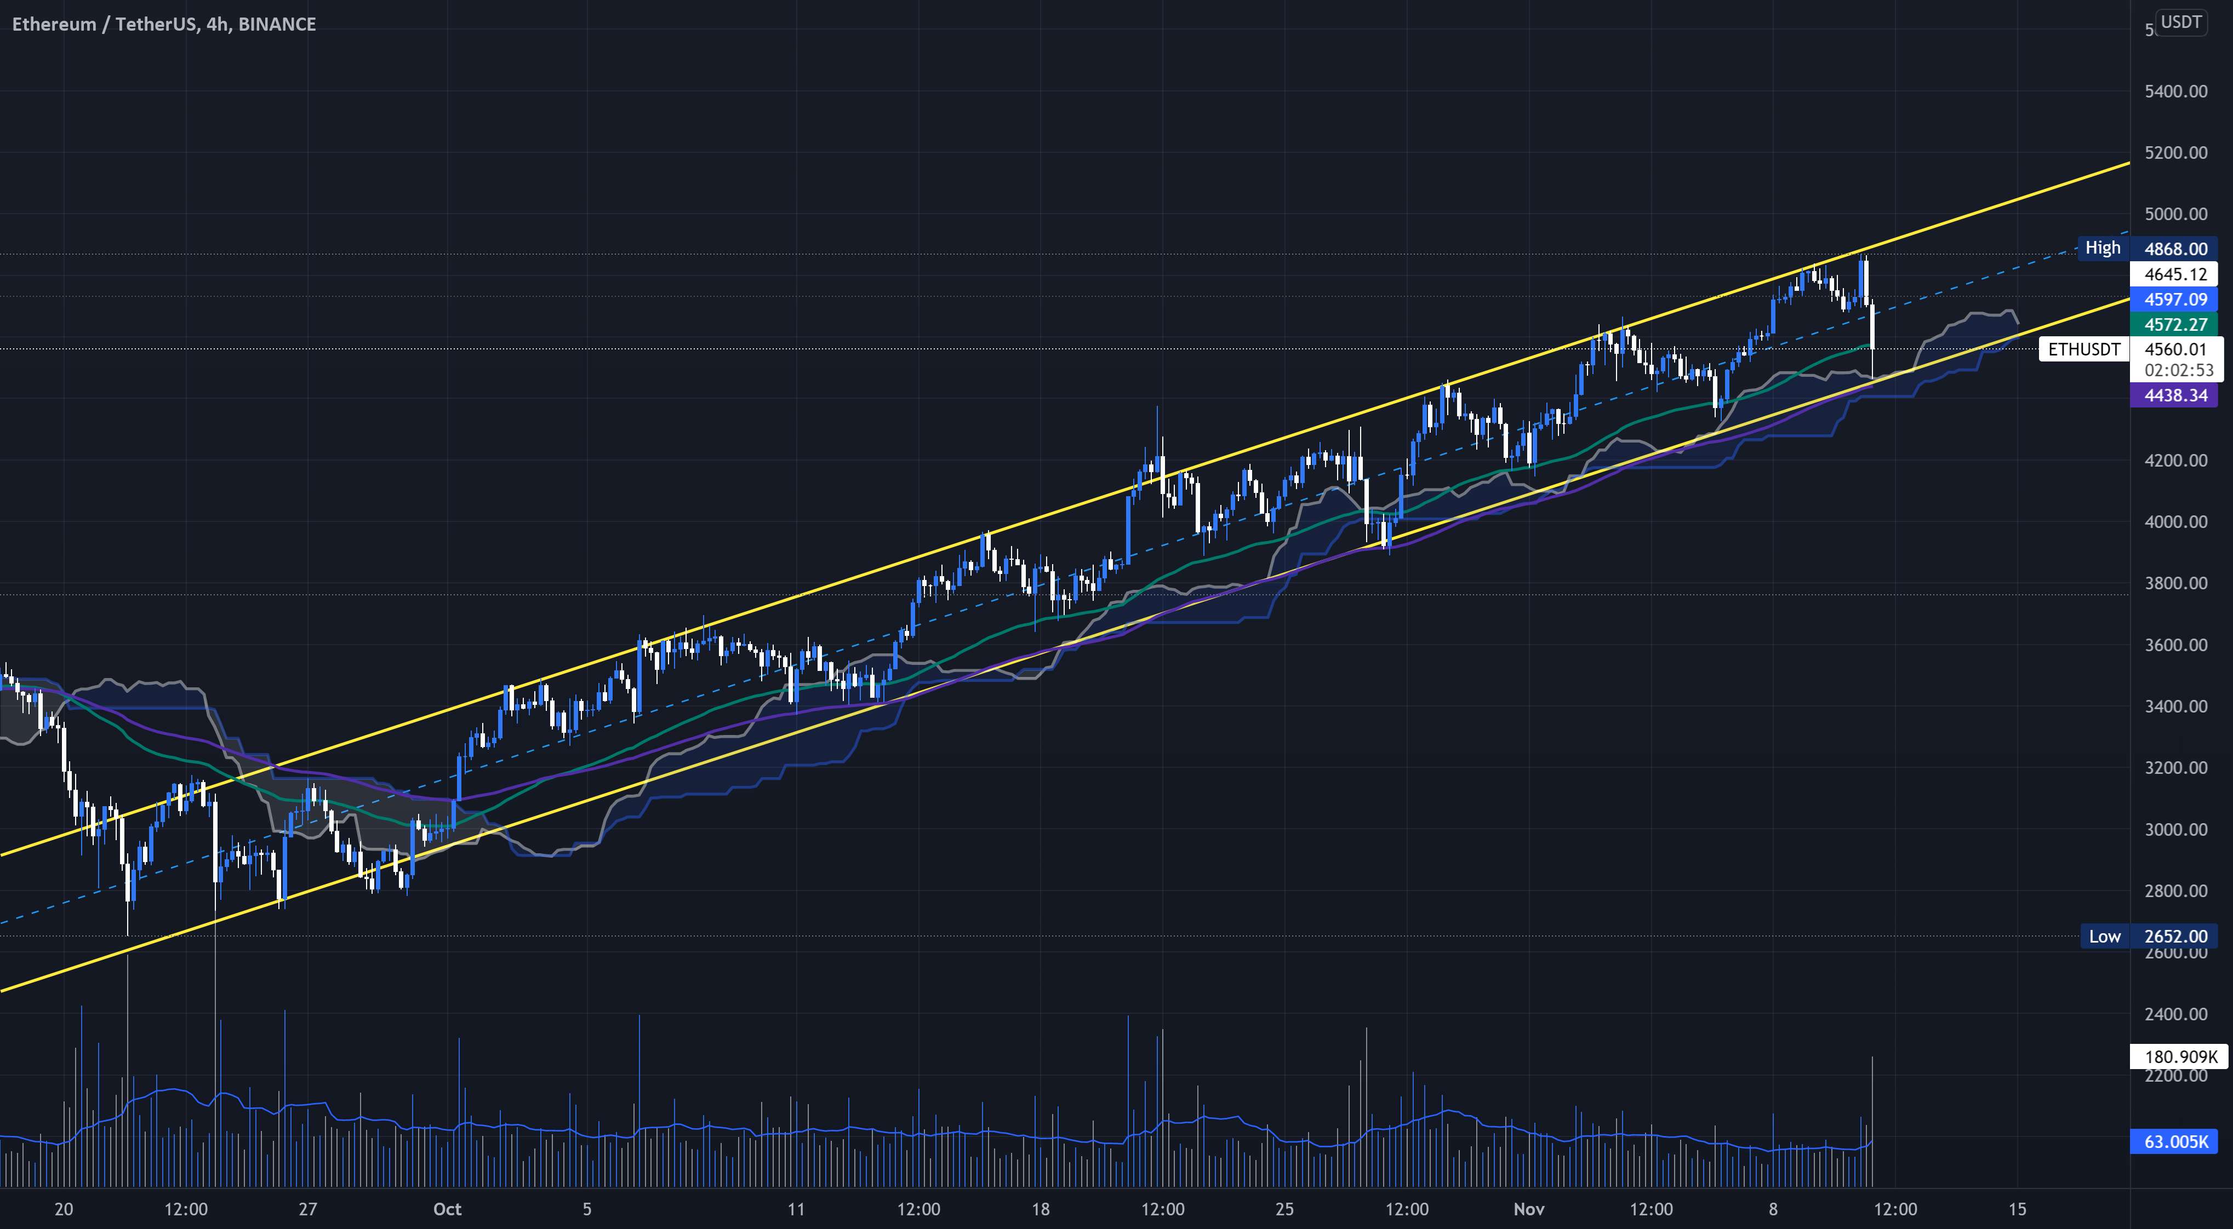Select the blue 4597.09 price label
Screen dimensions: 2233x1229
pos(2175,299)
